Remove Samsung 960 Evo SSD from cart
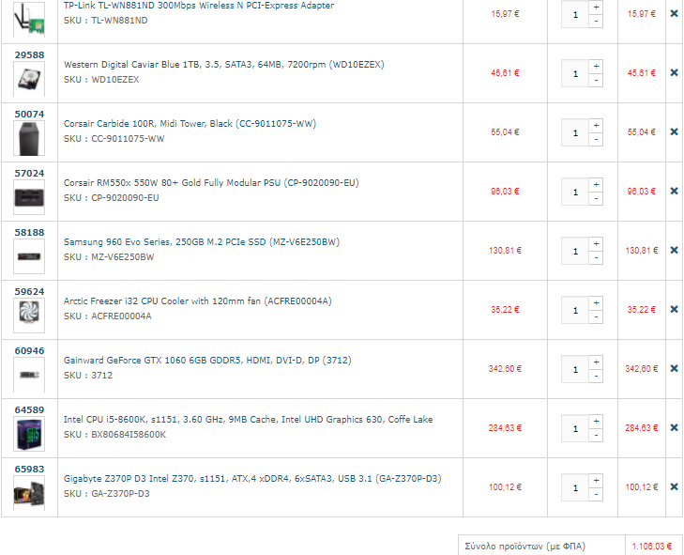684x555 pixels. click(674, 250)
